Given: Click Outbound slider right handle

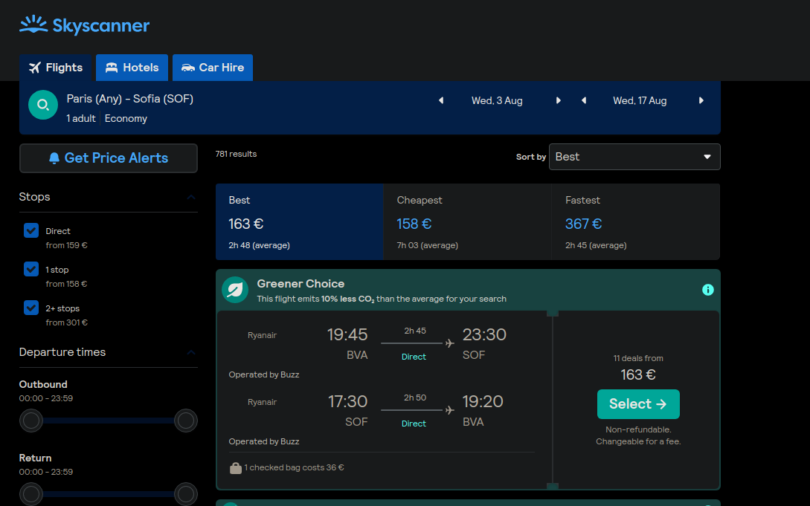Looking at the screenshot, I should pos(185,421).
